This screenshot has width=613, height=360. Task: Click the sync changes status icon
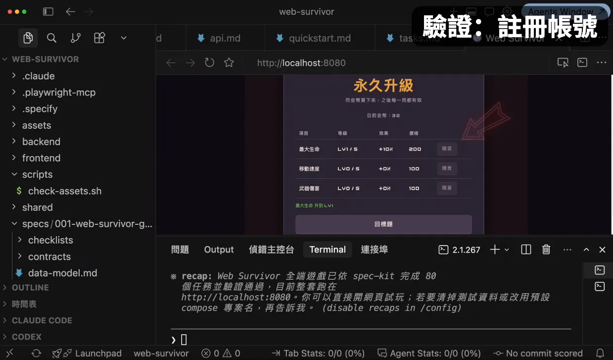point(36,353)
